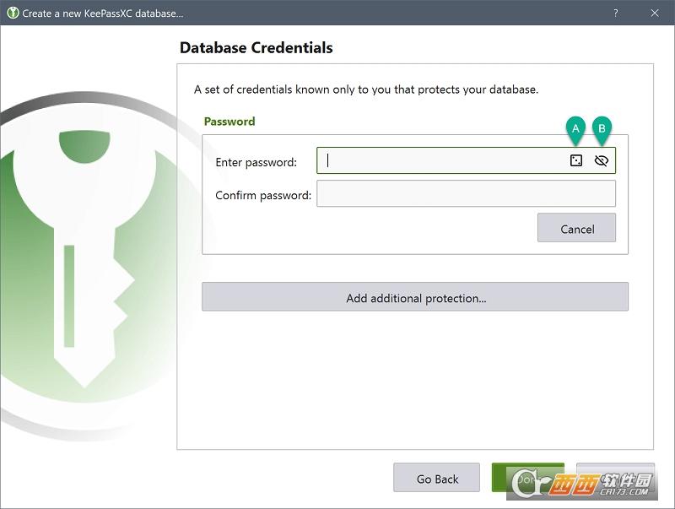Focus the Enter password field
Screen dimensions: 675x509
point(466,160)
